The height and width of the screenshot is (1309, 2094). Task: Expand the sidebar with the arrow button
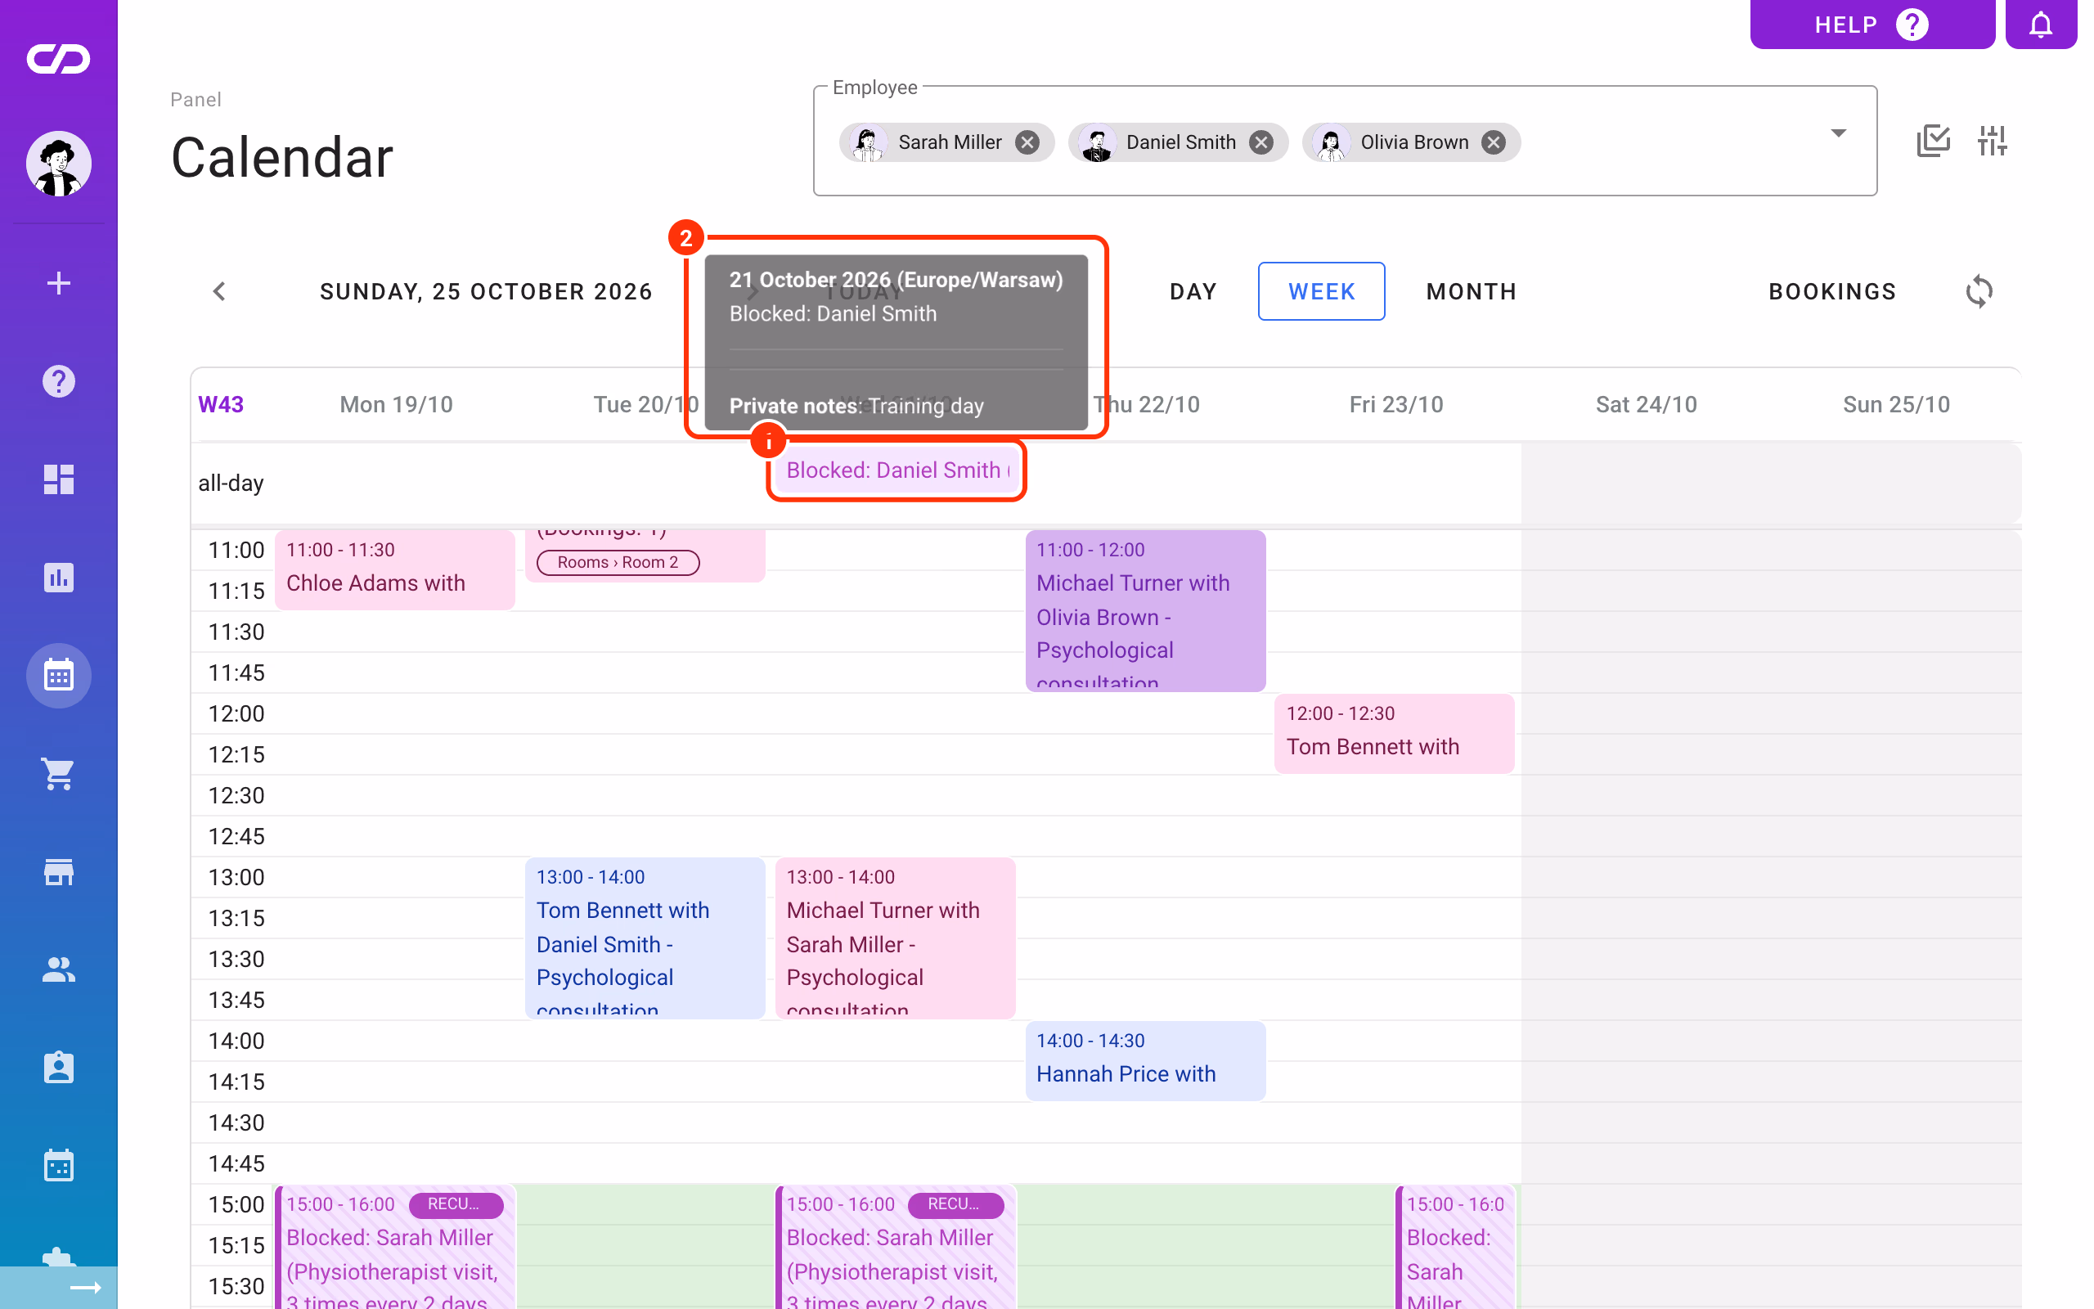85,1289
